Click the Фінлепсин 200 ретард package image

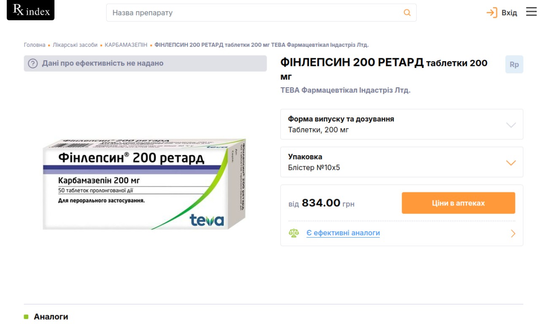click(144, 184)
